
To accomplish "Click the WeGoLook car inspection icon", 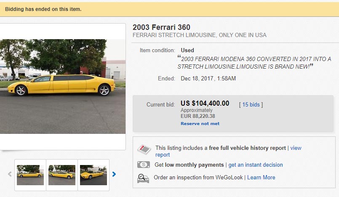I will click(x=143, y=178).
